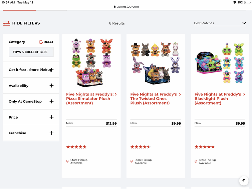This screenshot has width=252, height=189.
Task: Tap the gamestop.com address bar
Action: pos(126,6)
